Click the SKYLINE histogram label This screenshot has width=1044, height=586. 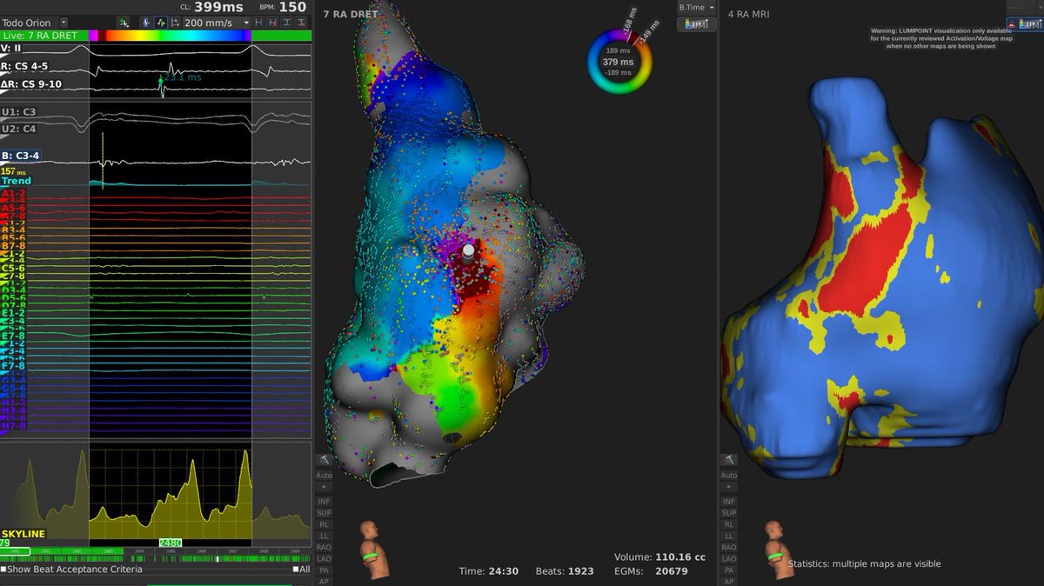(23, 534)
